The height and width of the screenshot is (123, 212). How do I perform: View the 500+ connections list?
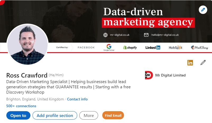21,106
